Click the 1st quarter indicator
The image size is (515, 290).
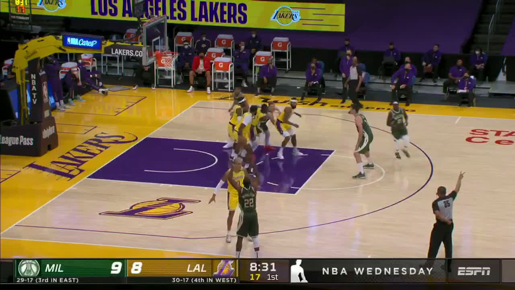[x=272, y=277]
